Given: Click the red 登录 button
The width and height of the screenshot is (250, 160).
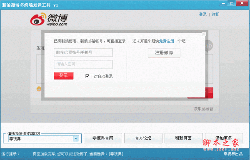Looking at the screenshot, I should click(x=64, y=76).
